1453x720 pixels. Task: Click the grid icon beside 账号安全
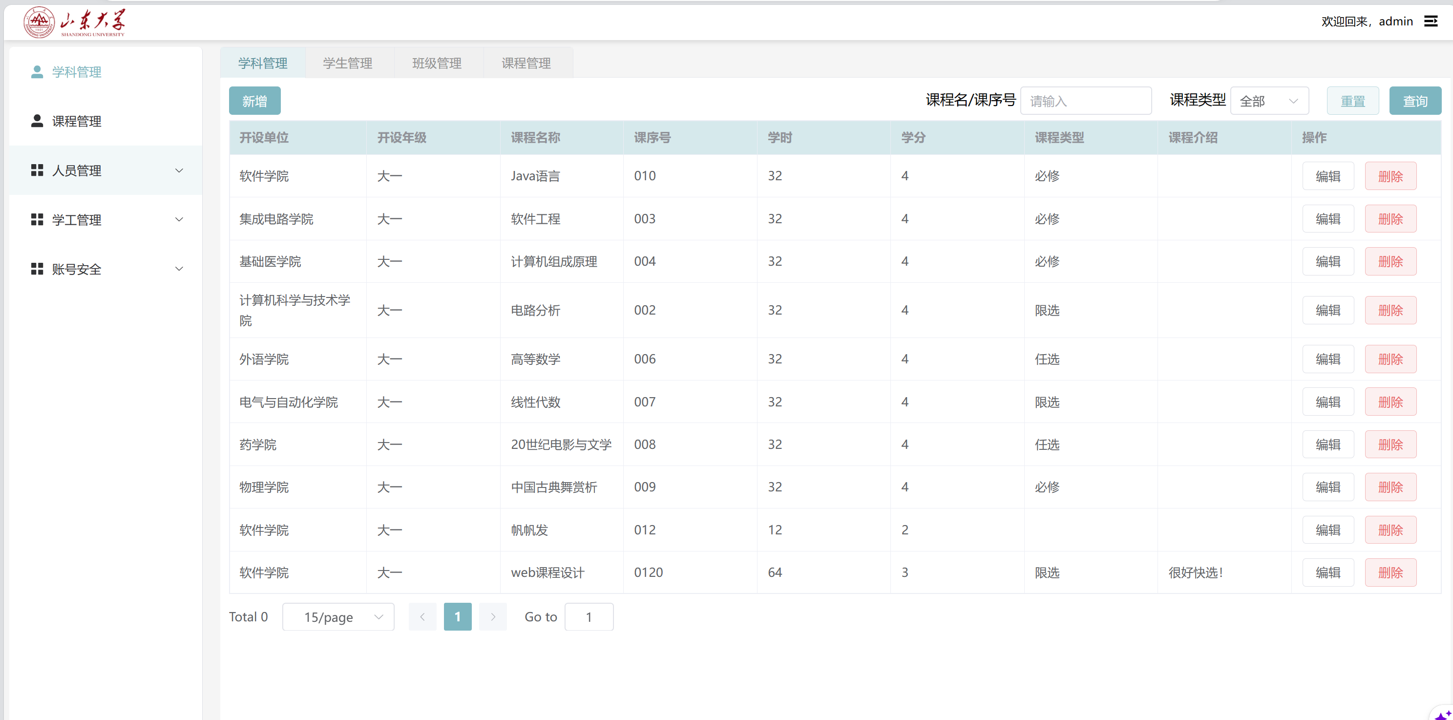(37, 269)
